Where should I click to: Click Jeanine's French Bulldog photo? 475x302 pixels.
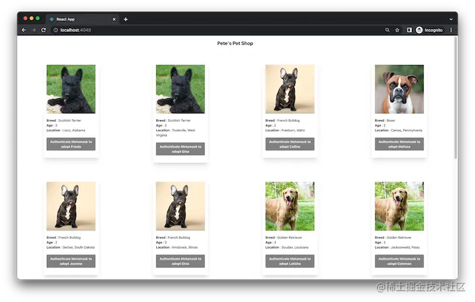[x=71, y=206]
